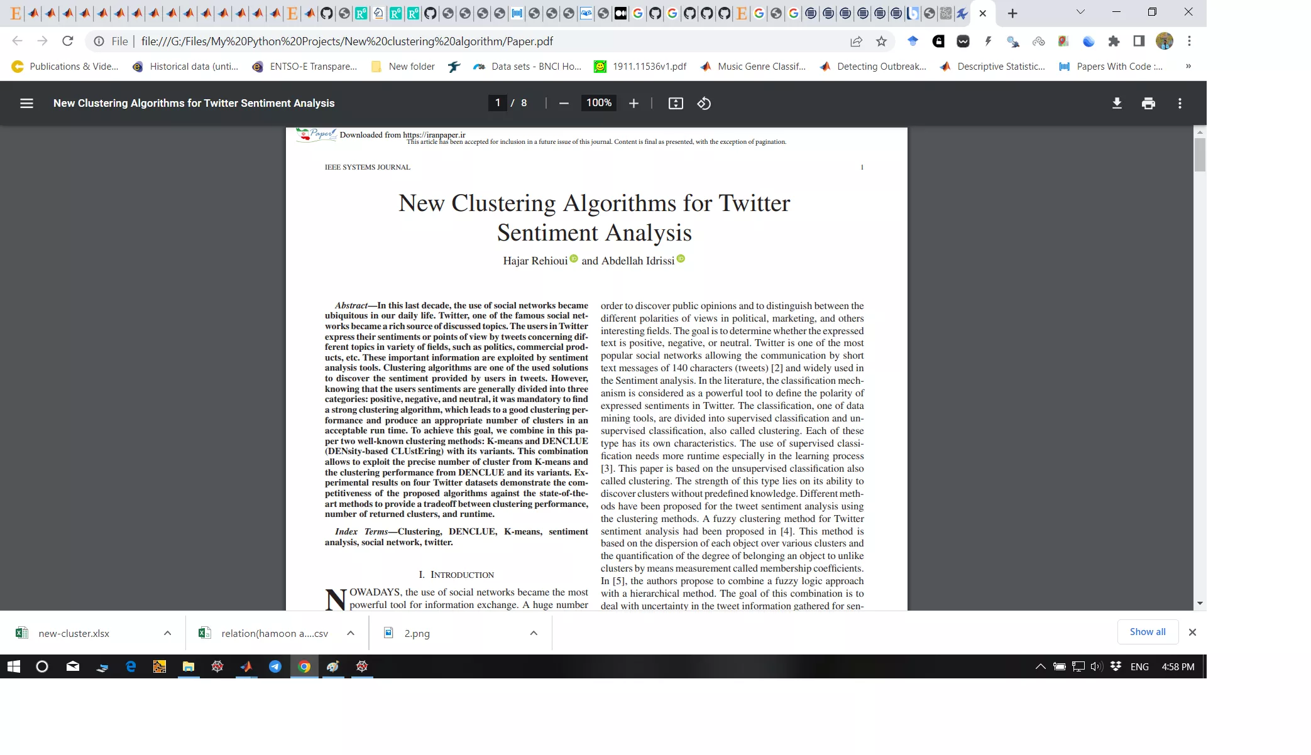This screenshot has width=1311, height=755.
Task: Open the Data sets - BNCI Ho... bookmark
Action: (527, 67)
